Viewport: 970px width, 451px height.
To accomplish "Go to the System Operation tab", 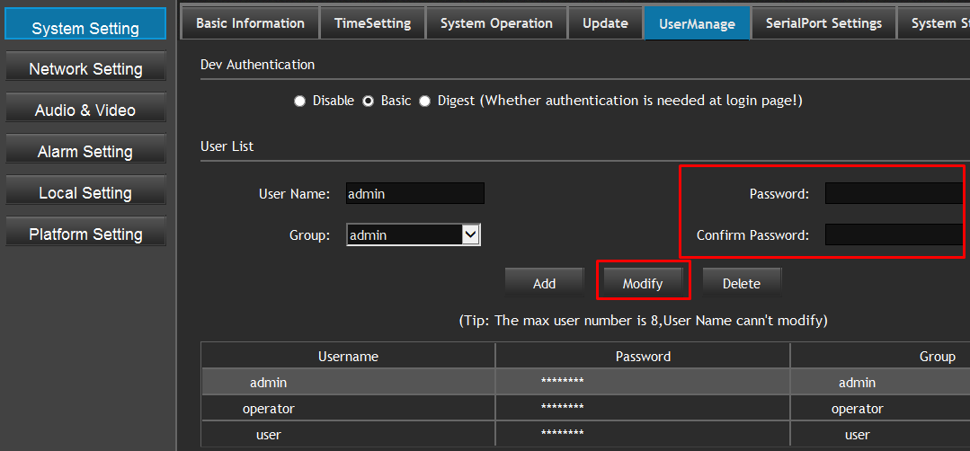I will pos(496,23).
